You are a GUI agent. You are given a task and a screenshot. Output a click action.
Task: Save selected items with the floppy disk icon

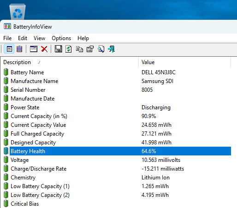coord(59,49)
